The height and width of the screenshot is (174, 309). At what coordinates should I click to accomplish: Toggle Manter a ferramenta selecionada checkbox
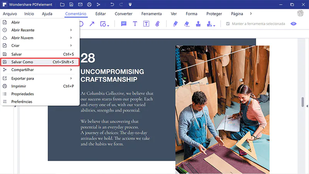pos(228,24)
